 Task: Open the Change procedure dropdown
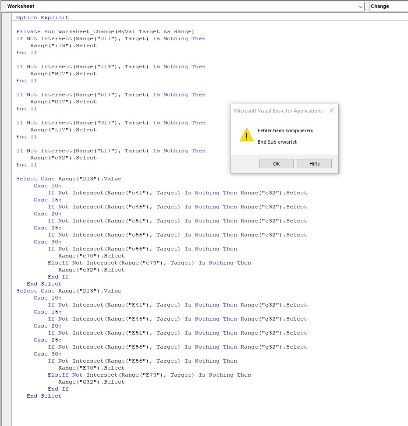[388, 6]
